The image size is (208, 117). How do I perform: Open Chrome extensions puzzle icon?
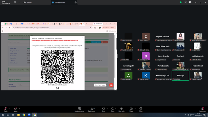pyautogui.click(x=95, y=28)
